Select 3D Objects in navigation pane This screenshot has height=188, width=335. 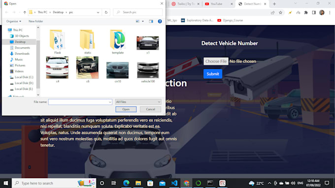22,36
